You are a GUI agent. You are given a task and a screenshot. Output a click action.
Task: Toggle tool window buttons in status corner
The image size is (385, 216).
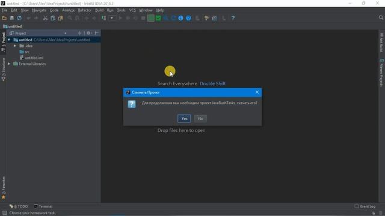click(4, 213)
